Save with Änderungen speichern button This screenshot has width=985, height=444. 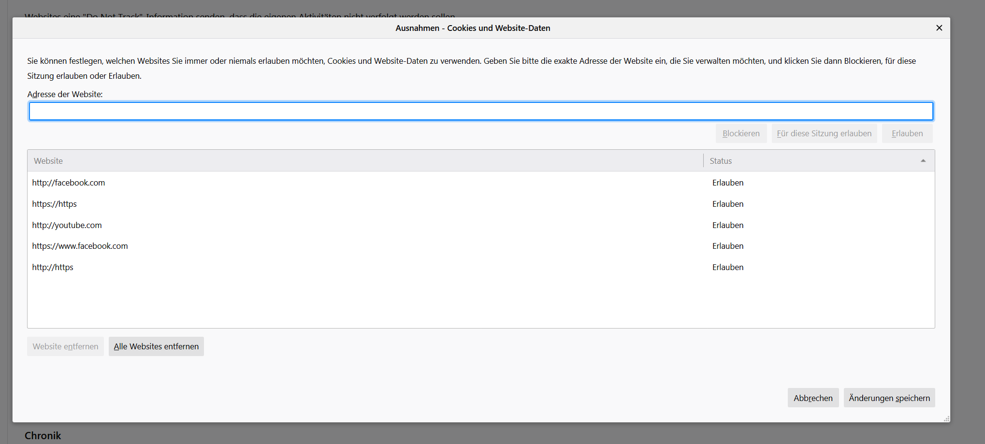point(889,398)
